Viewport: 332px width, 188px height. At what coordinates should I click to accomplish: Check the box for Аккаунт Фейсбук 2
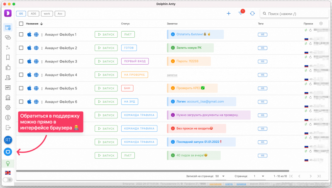point(21,48)
